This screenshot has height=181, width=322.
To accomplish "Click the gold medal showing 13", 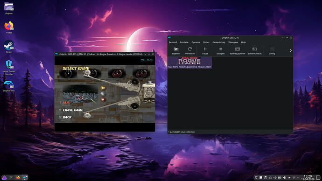I will point(103,88).
